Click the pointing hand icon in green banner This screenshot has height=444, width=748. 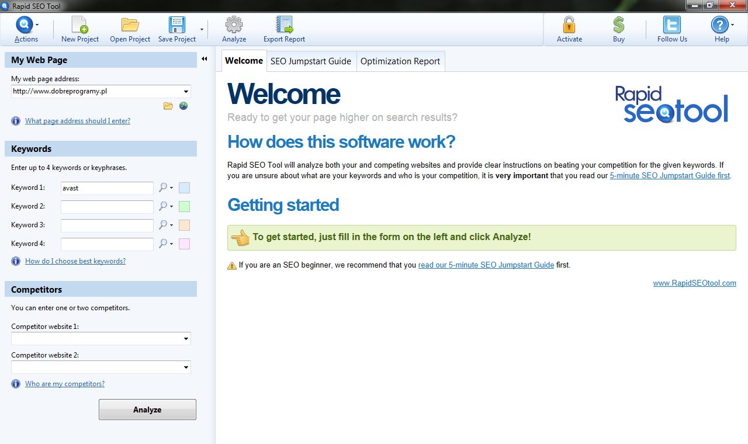[x=240, y=237]
